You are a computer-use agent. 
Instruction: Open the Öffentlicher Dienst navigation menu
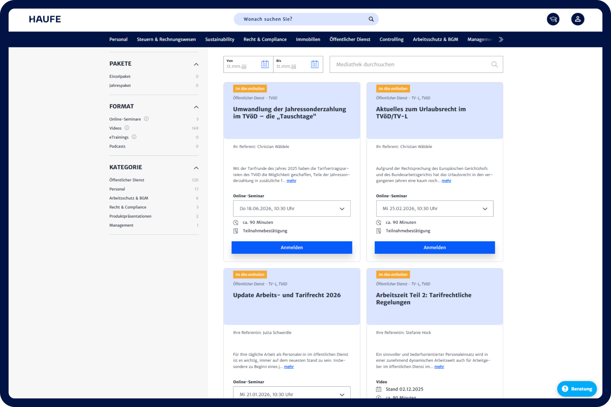[350, 39]
